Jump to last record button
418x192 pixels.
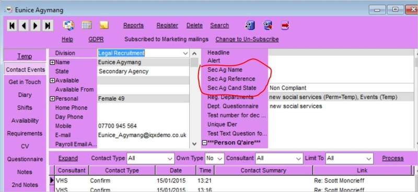point(48,26)
